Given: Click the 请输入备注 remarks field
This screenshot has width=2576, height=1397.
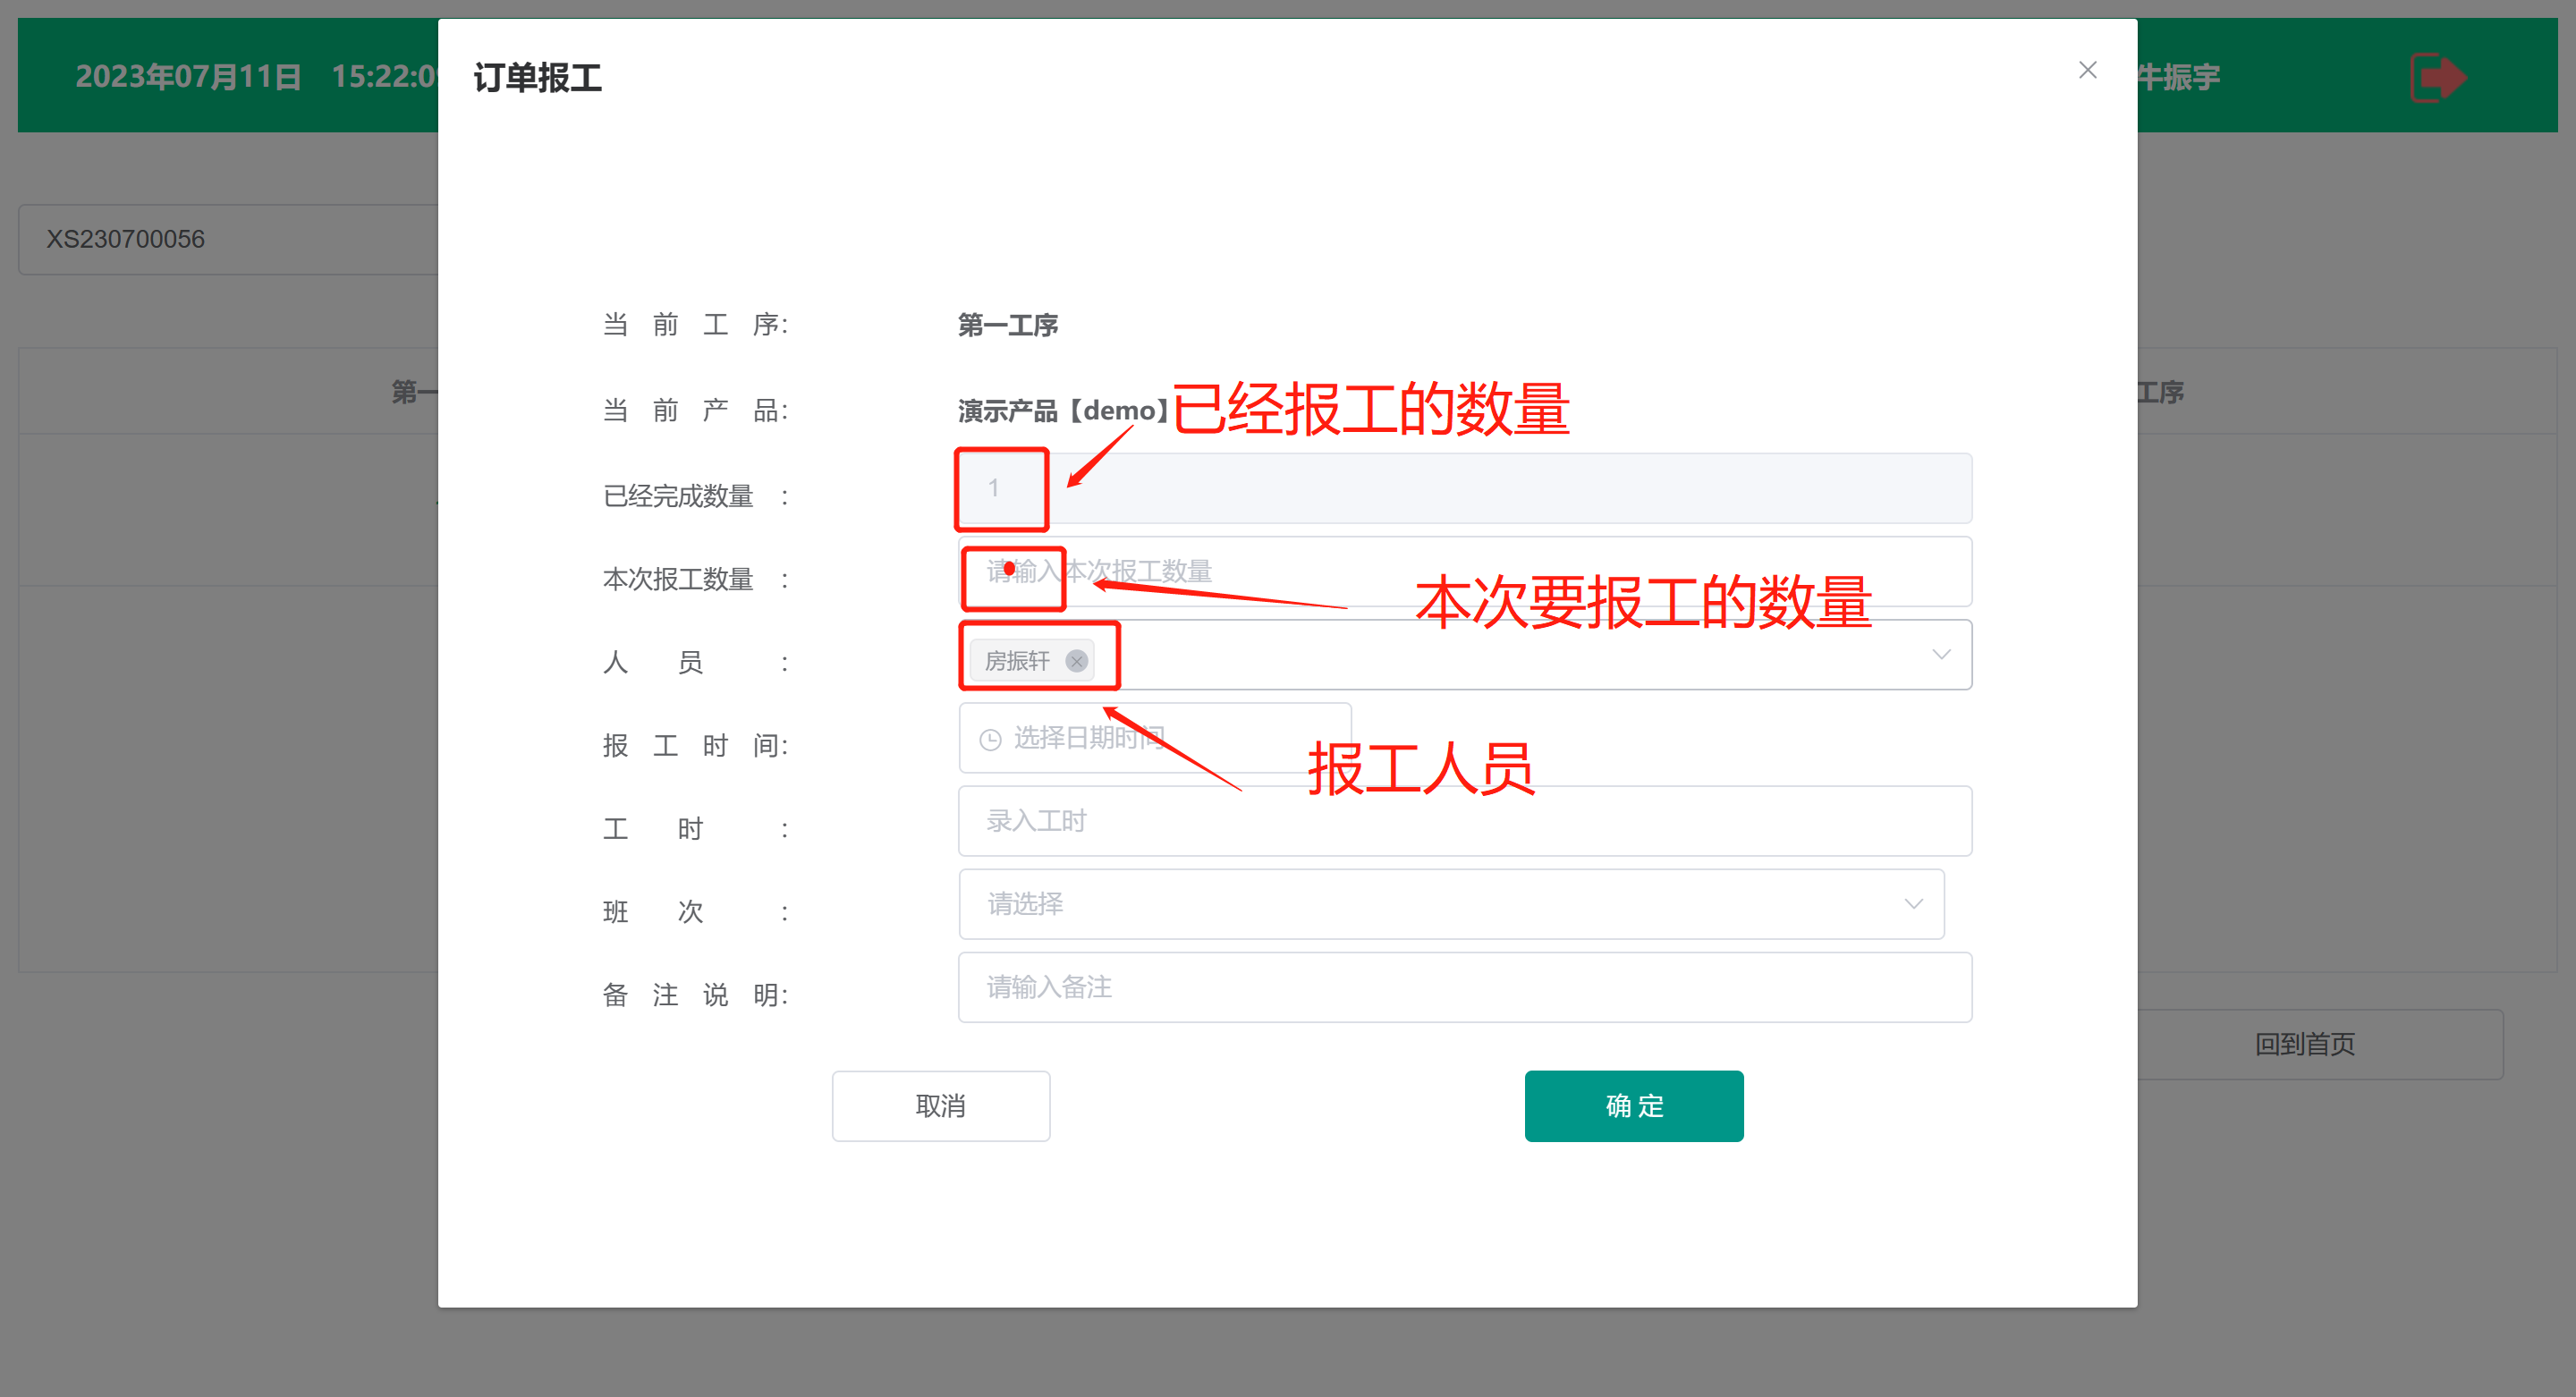Looking at the screenshot, I should pos(1464,987).
